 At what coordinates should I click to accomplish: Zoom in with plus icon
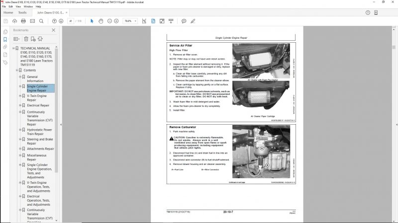(116, 21)
